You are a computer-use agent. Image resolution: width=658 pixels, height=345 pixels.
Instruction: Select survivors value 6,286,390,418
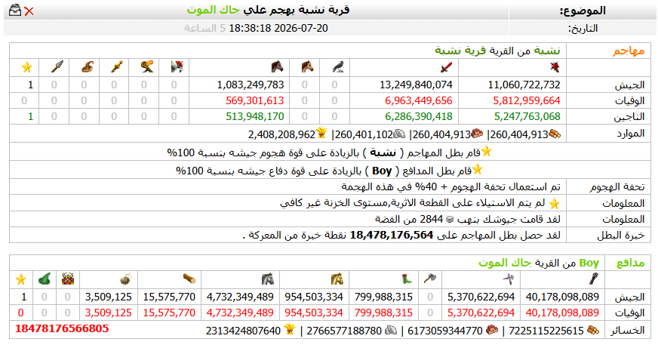click(419, 117)
